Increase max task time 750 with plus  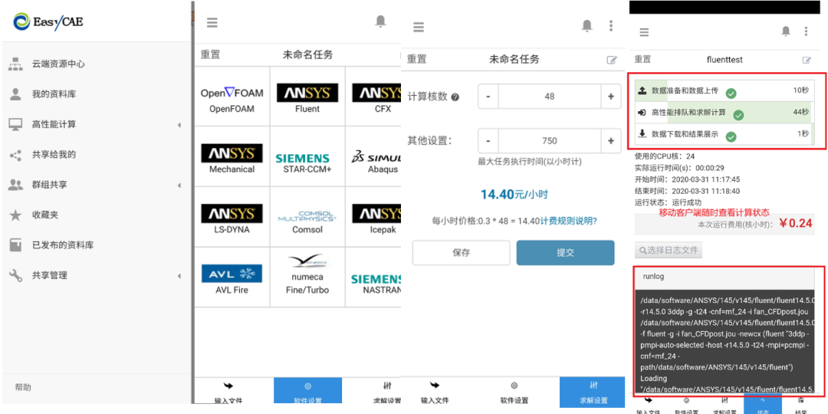point(611,141)
